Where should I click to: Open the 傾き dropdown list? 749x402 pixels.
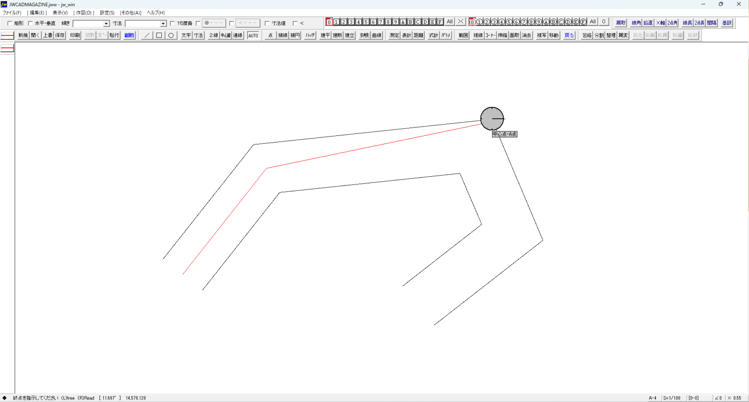click(106, 23)
